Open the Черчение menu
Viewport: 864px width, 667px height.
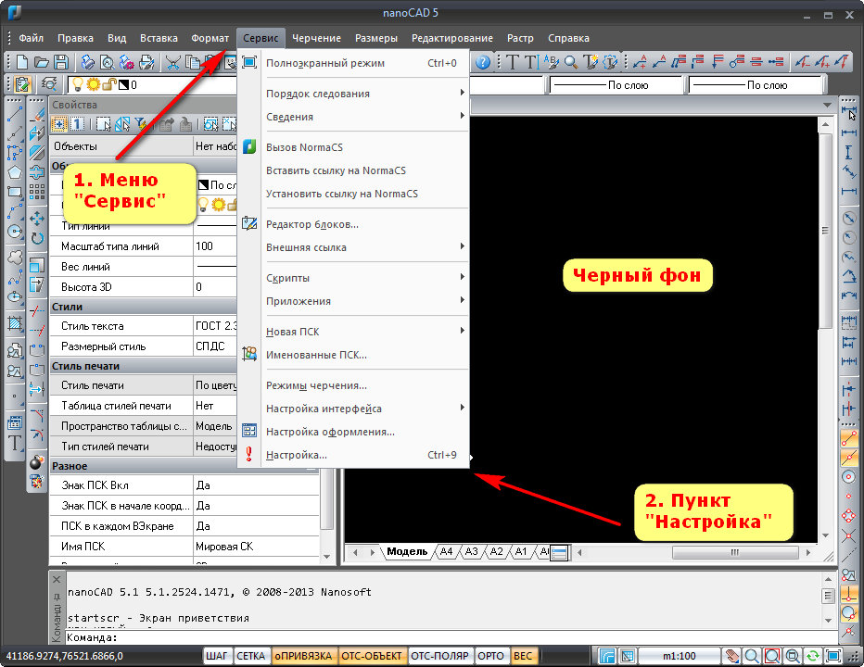coord(316,38)
